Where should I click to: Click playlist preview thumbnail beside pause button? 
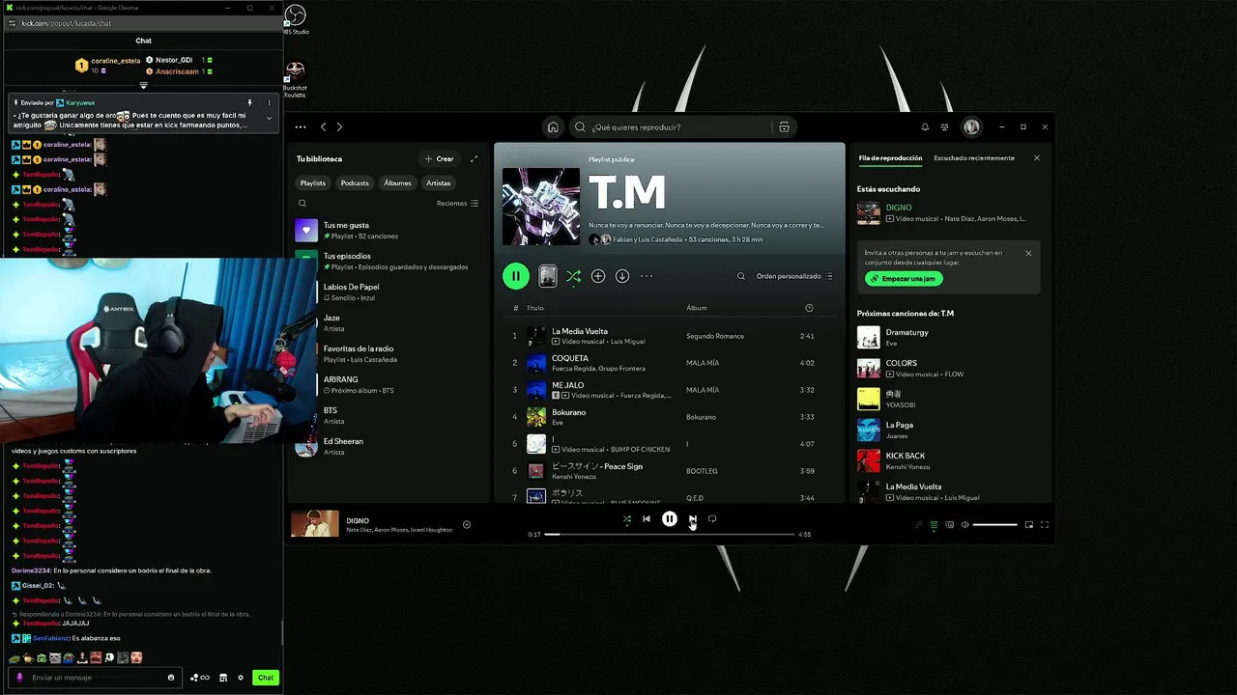[548, 276]
